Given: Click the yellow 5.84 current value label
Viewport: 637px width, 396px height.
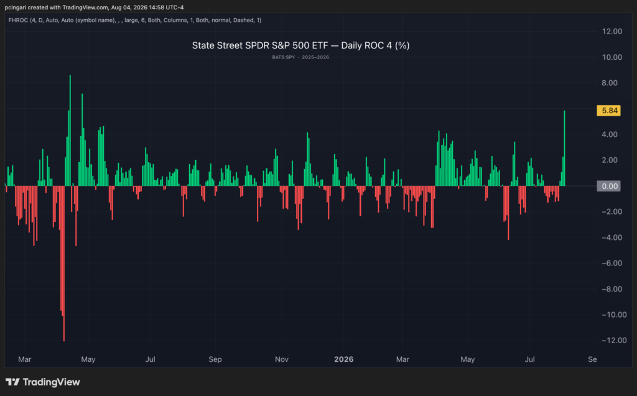Looking at the screenshot, I should click(608, 111).
